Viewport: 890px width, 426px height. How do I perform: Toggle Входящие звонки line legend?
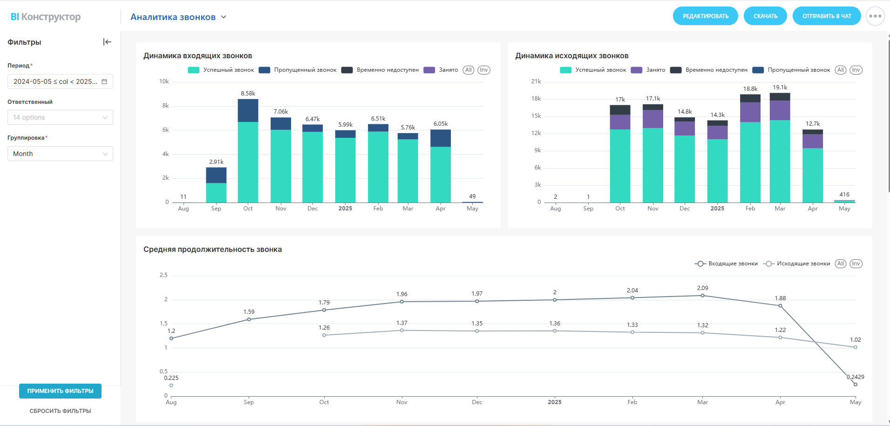point(726,264)
